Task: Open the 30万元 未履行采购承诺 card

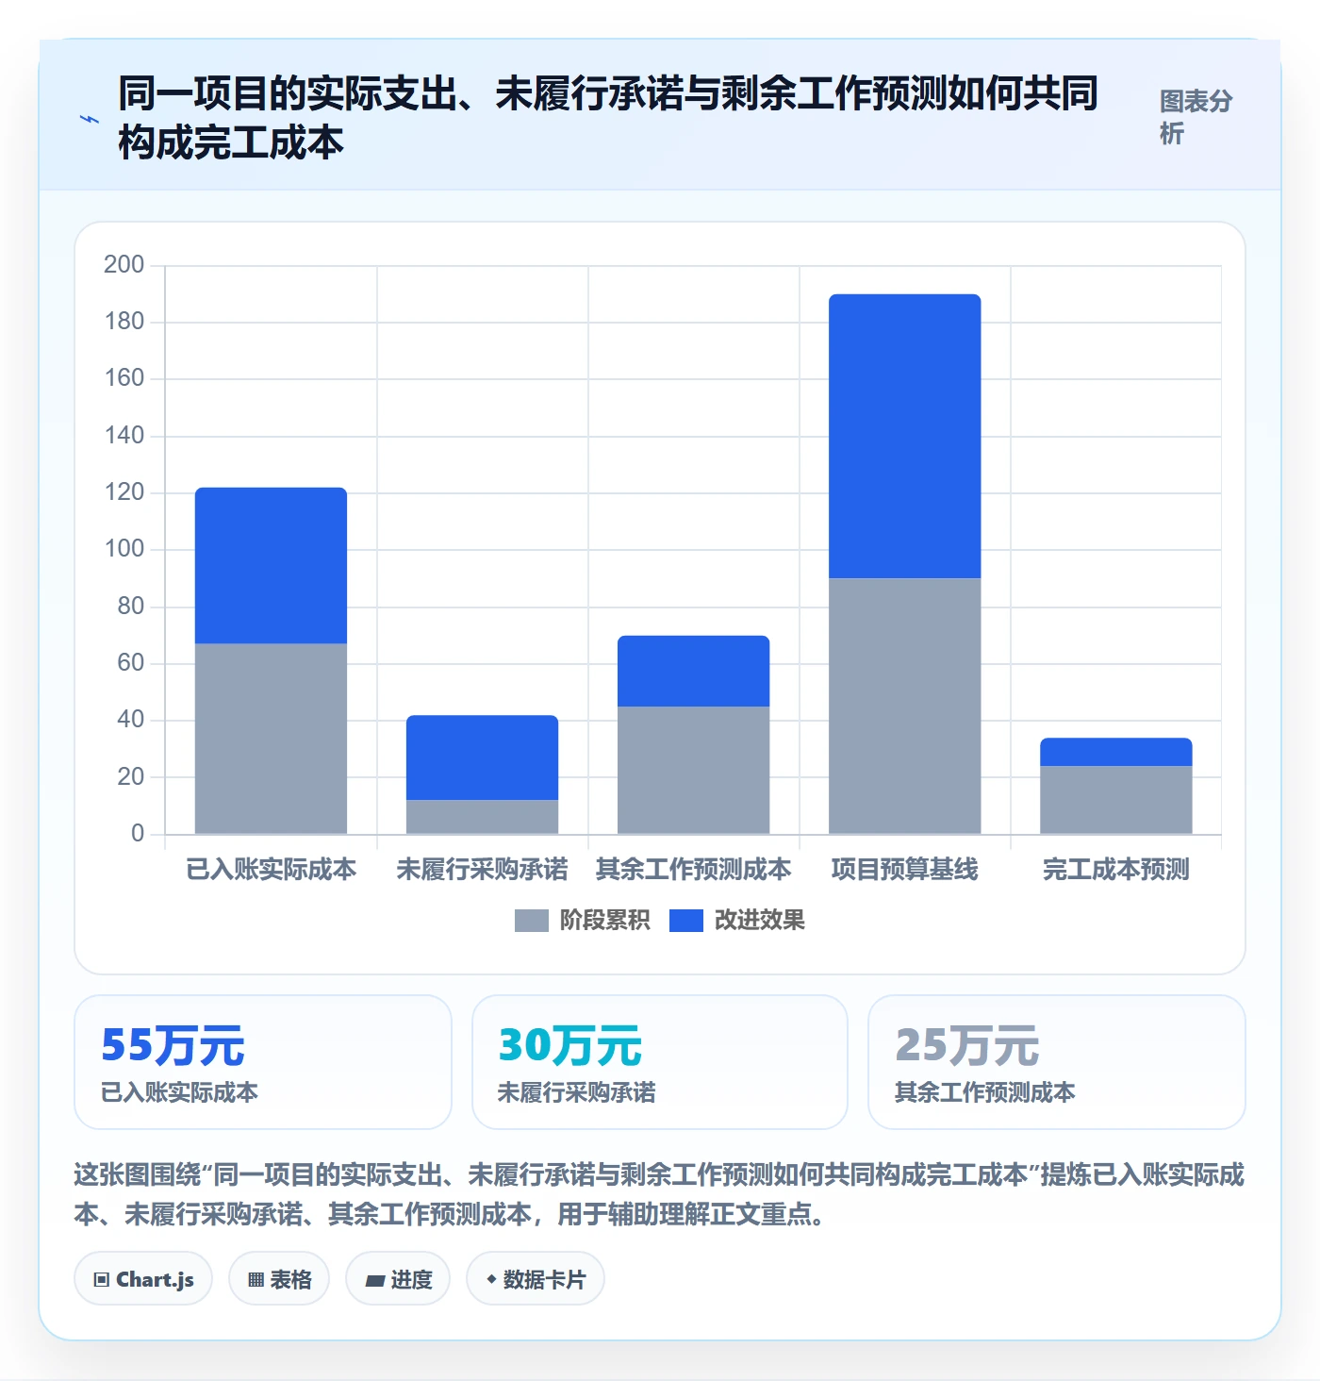Action: (660, 1062)
